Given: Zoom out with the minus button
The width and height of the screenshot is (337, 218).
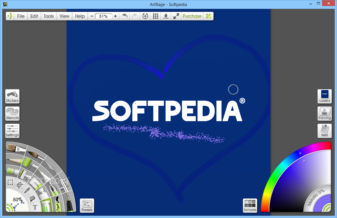Looking at the screenshot, I should pyautogui.click(x=92, y=16).
